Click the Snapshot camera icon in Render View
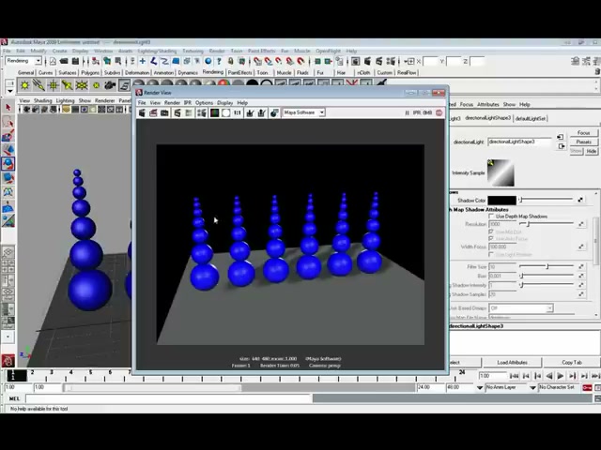 164,112
